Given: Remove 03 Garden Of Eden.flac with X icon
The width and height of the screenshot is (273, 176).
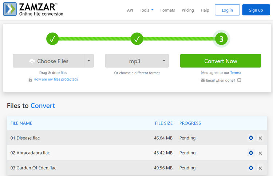Looking at the screenshot, I should pos(260,168).
